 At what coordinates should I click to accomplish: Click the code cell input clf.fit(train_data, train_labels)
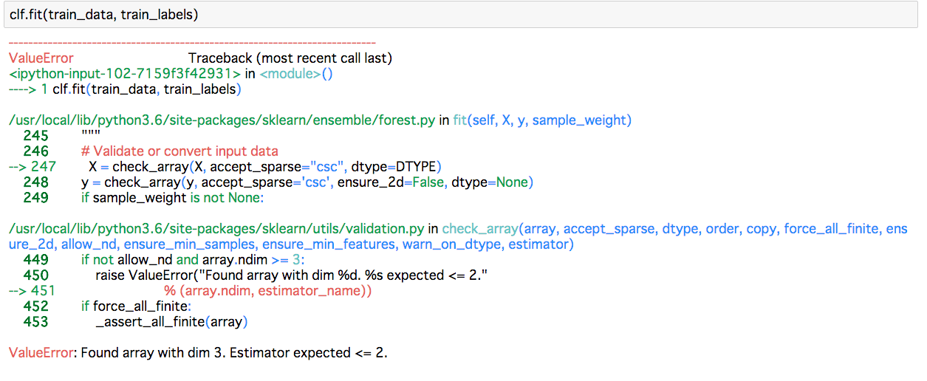(460, 15)
